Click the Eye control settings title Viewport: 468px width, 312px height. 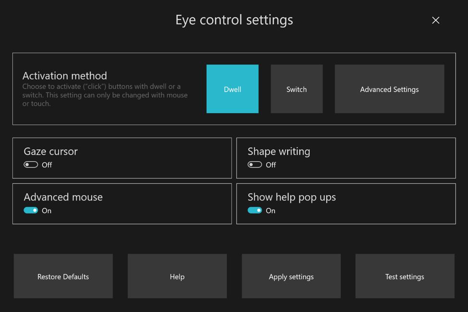[x=234, y=20]
